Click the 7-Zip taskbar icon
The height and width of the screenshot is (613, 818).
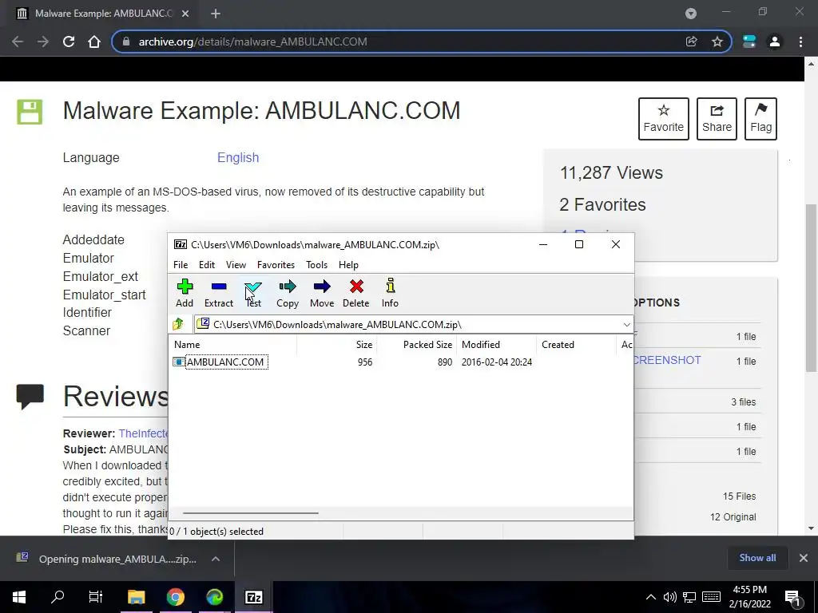(x=253, y=597)
